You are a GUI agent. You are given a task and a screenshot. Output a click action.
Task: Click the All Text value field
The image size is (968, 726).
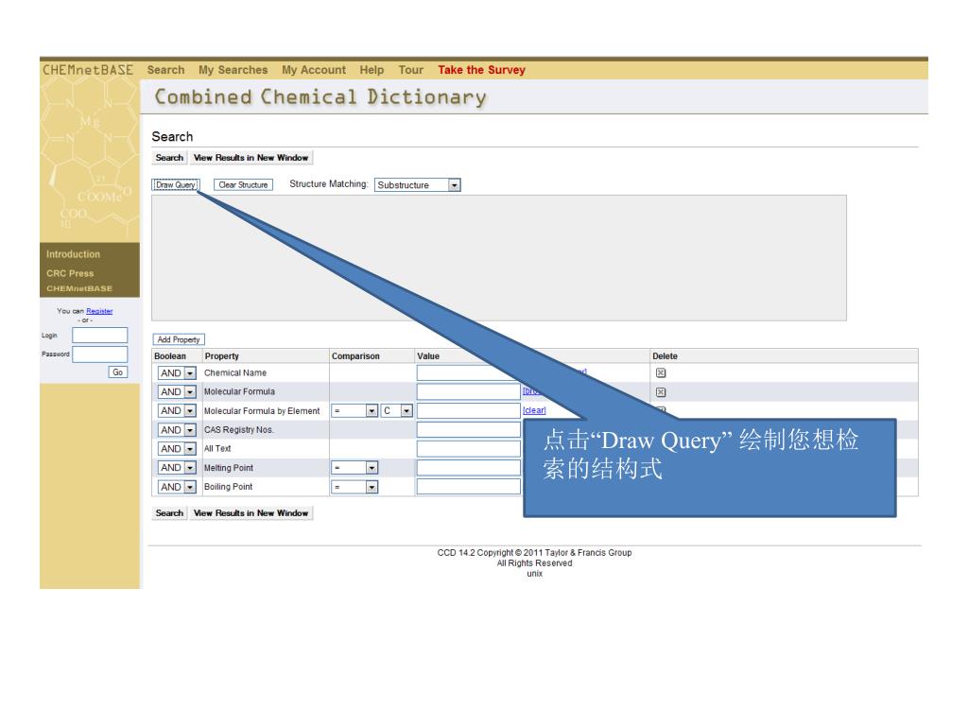click(469, 449)
